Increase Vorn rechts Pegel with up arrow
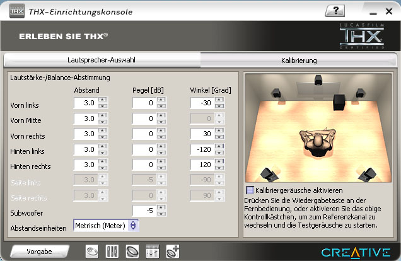Viewport: 401px width, 261px height. tap(161, 130)
